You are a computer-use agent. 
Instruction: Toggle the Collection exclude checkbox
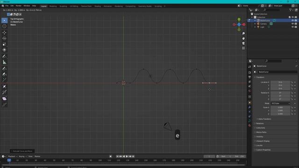[290, 17]
